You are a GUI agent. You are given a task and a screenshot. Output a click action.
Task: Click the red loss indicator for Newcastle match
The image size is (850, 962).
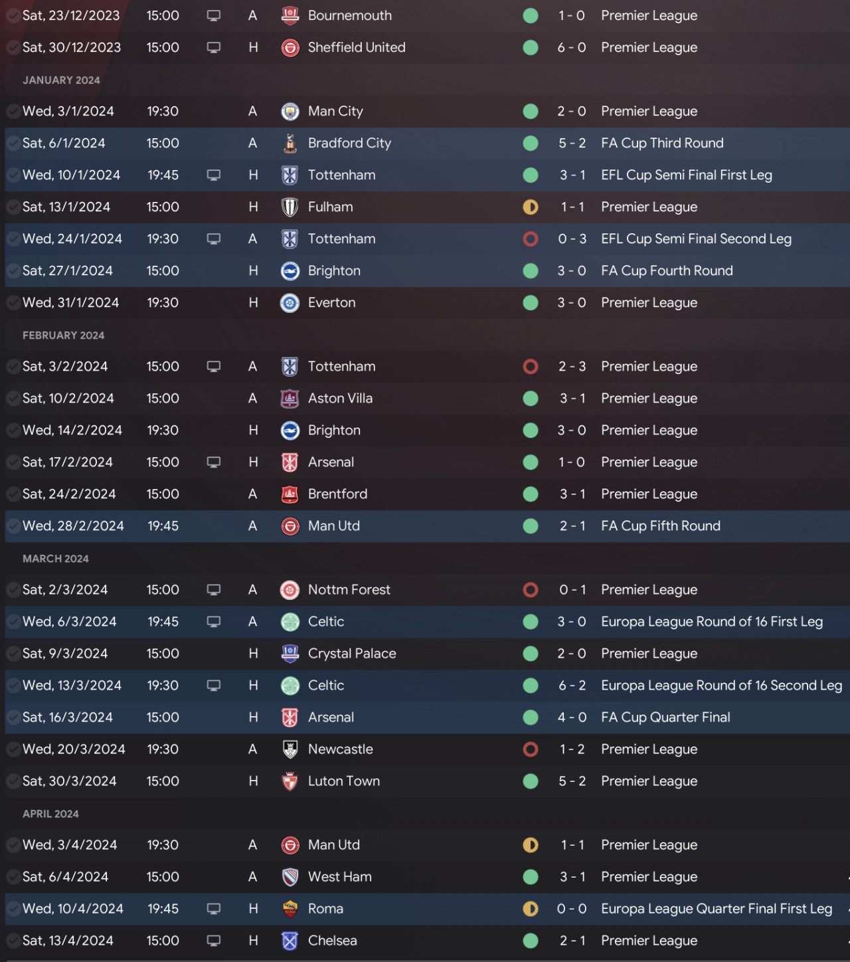[531, 749]
